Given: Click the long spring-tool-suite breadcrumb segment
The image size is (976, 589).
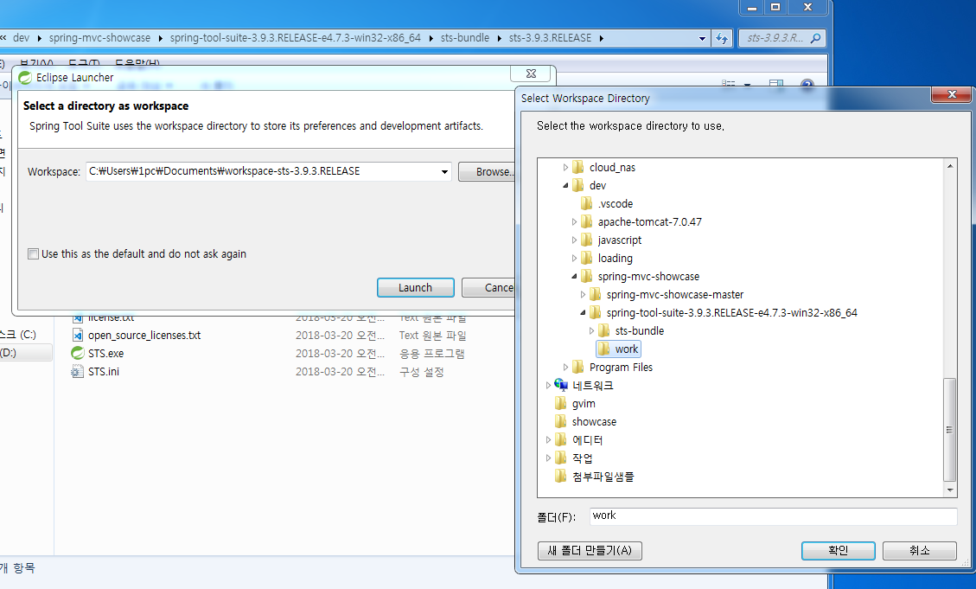Looking at the screenshot, I should 296,38.
